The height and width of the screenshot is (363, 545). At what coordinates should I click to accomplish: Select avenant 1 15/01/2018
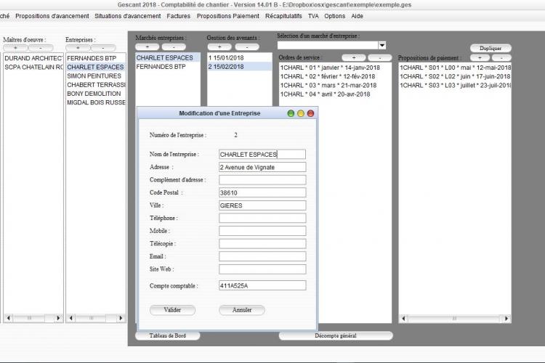coord(240,57)
